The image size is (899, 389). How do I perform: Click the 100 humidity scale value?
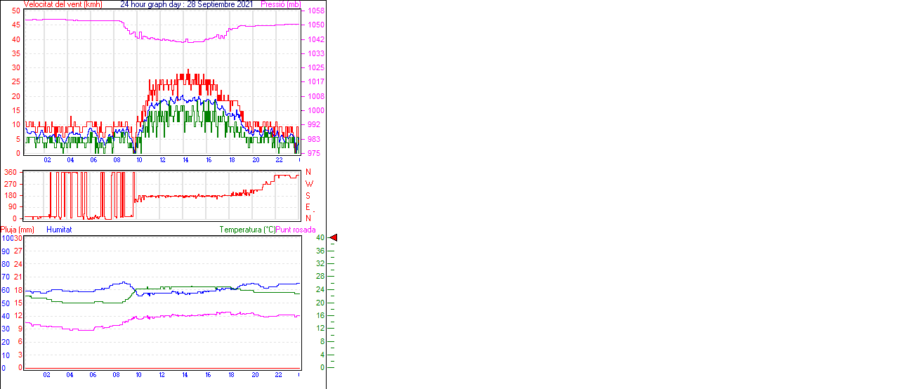coord(7,239)
